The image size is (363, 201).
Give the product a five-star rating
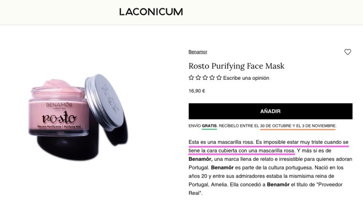coord(219,78)
